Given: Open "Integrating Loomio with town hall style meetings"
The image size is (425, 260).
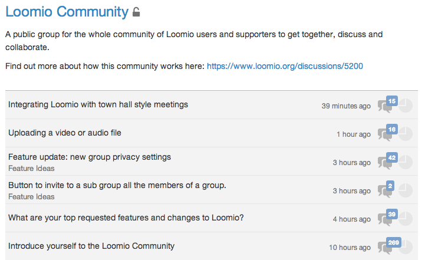Looking at the screenshot, I should click(x=98, y=104).
